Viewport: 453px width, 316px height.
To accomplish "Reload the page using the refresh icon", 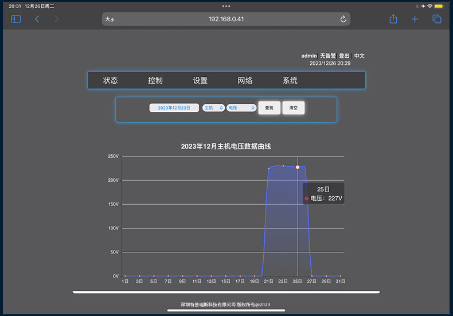I will pos(343,19).
